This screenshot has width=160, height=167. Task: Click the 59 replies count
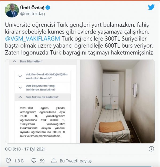tap(42, 161)
